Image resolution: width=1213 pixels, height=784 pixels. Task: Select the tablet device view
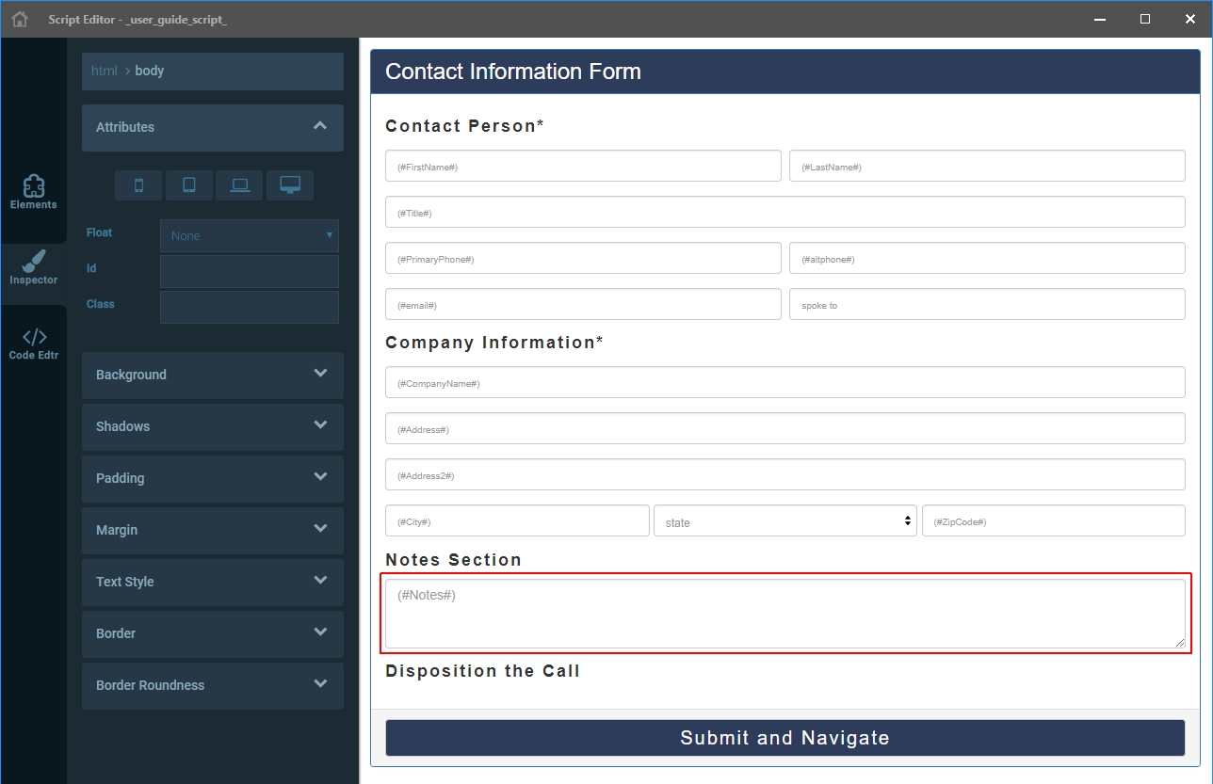tap(189, 185)
